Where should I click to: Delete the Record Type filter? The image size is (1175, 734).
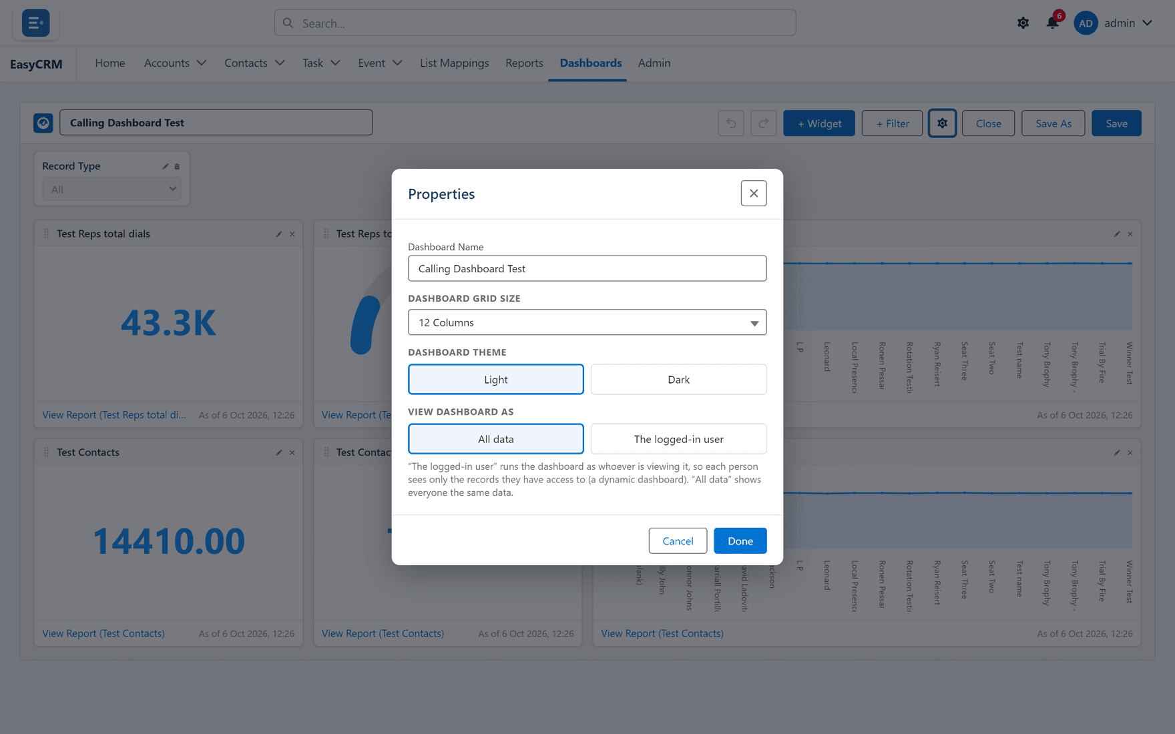pos(177,166)
